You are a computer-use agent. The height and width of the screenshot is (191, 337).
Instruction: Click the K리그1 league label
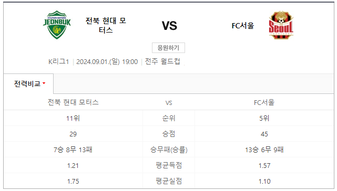(58, 62)
